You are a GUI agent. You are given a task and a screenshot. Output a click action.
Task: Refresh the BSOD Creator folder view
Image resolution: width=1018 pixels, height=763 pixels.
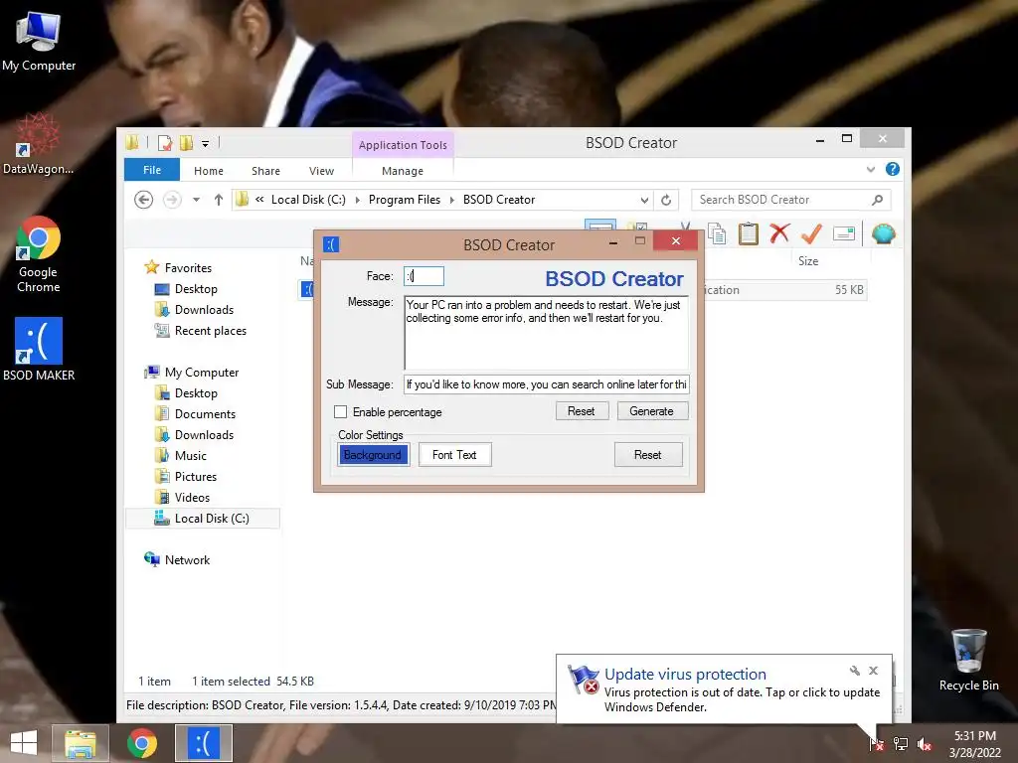666,200
